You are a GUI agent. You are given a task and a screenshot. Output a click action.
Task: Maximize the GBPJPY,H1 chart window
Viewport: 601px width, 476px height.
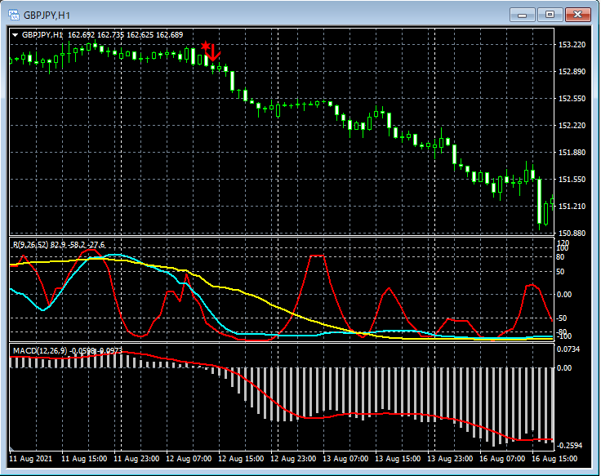coord(550,15)
